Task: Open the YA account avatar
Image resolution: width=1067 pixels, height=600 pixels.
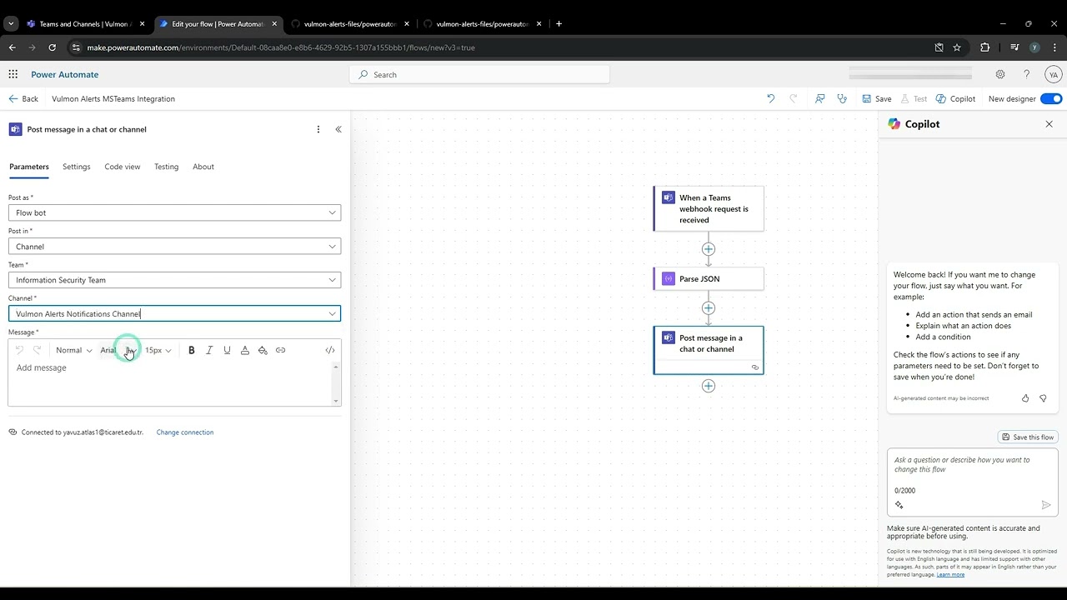Action: (1054, 74)
